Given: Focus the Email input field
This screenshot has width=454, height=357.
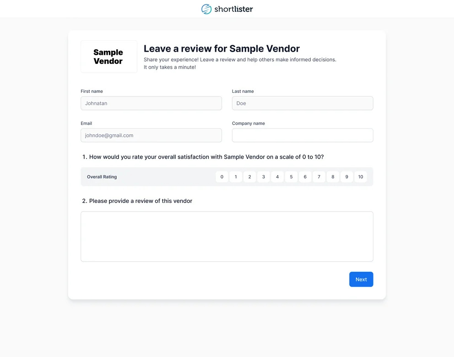Looking at the screenshot, I should pos(151,135).
